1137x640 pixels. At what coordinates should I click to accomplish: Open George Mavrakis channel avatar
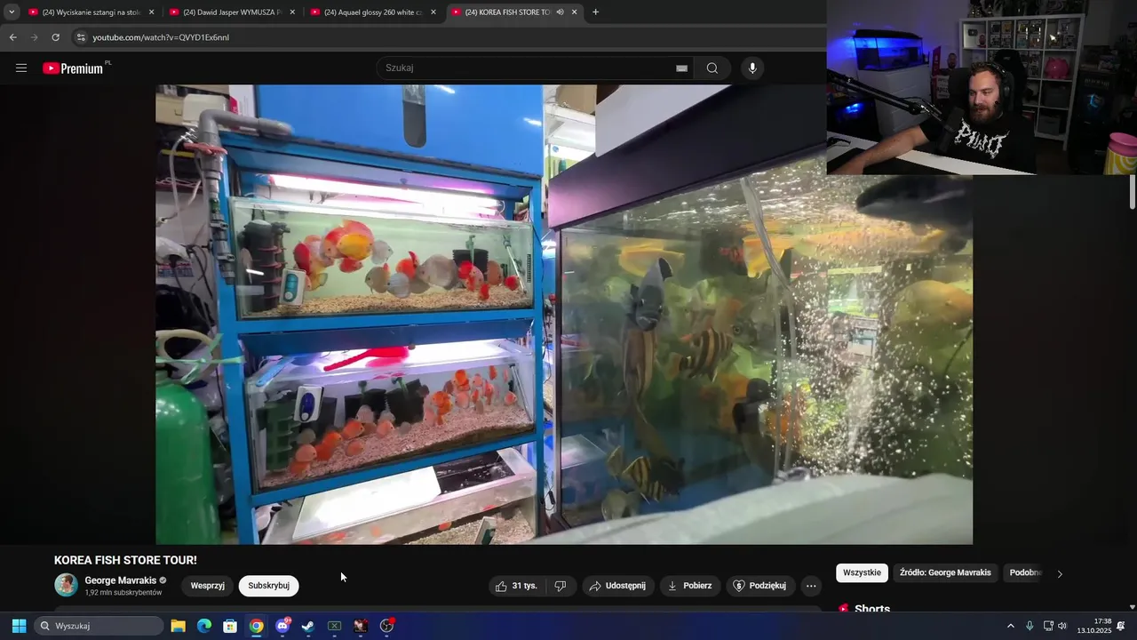[66, 585]
